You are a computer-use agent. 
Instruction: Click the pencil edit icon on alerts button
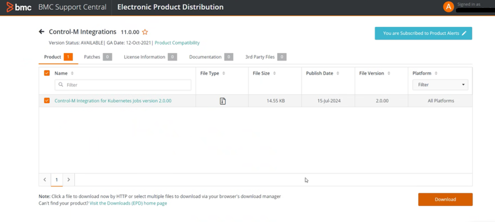click(x=464, y=33)
